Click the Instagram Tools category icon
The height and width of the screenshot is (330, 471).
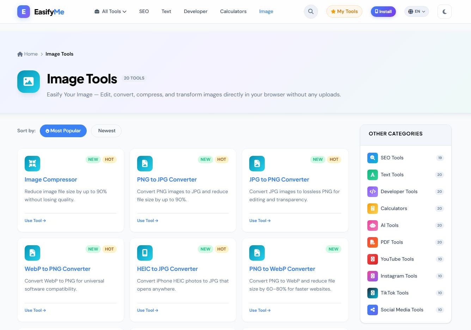coord(373,276)
